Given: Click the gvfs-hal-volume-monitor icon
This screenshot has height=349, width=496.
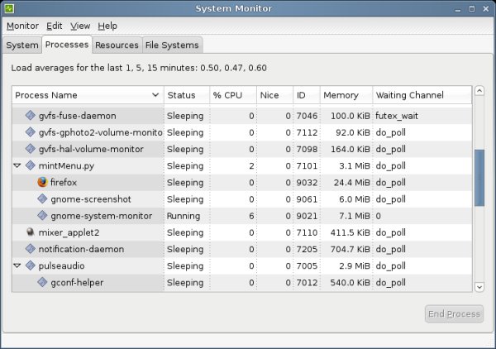Looking at the screenshot, I should tap(31, 149).
